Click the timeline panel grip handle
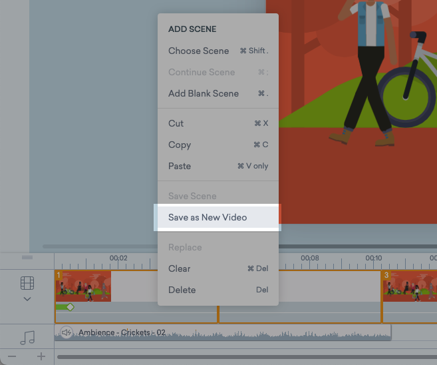The width and height of the screenshot is (437, 365). click(x=27, y=257)
